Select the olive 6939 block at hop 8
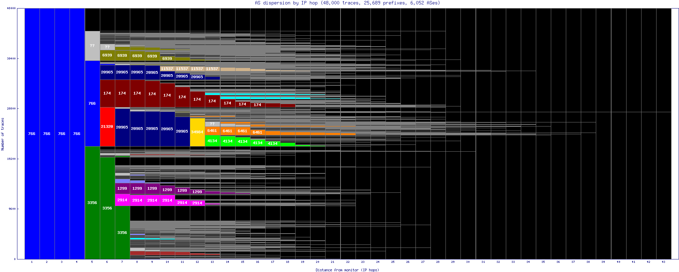The image size is (679, 272). [137, 56]
